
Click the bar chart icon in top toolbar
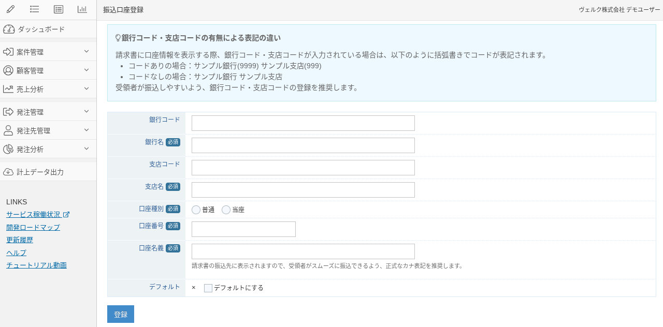coord(82,9)
